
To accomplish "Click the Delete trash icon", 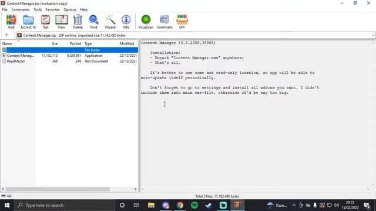I will (78, 22).
